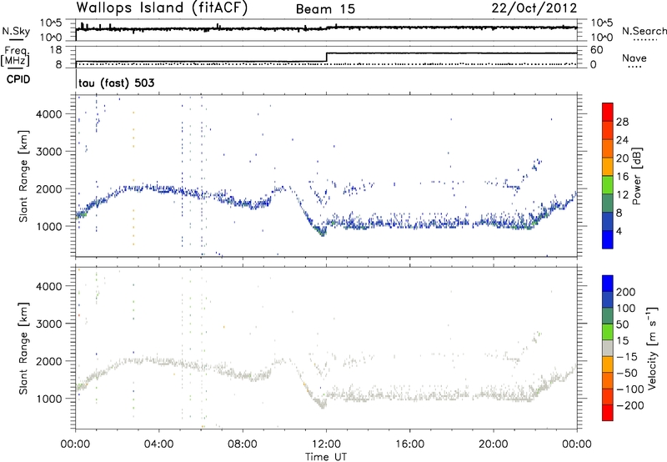The width and height of the screenshot is (667, 462).
Task: Click the blue 200 velocity colorbar swatch
Action: click(x=608, y=284)
